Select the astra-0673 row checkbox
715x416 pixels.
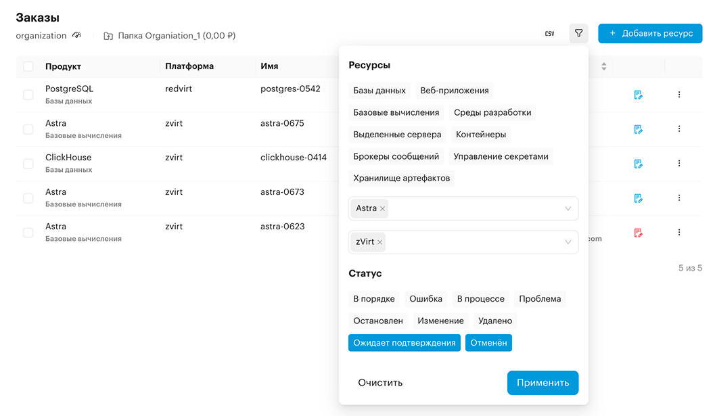(x=28, y=198)
